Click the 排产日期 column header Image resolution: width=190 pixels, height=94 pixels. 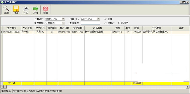(65, 28)
